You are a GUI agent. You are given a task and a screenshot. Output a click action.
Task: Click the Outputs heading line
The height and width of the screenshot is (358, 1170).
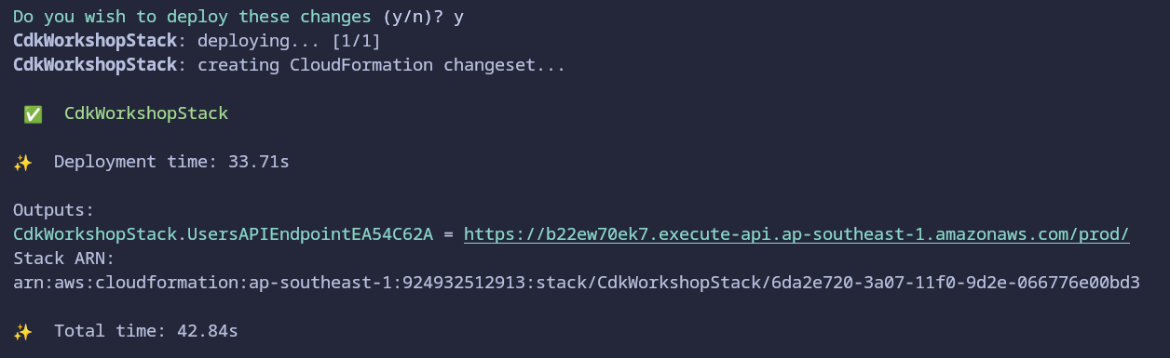point(54,210)
